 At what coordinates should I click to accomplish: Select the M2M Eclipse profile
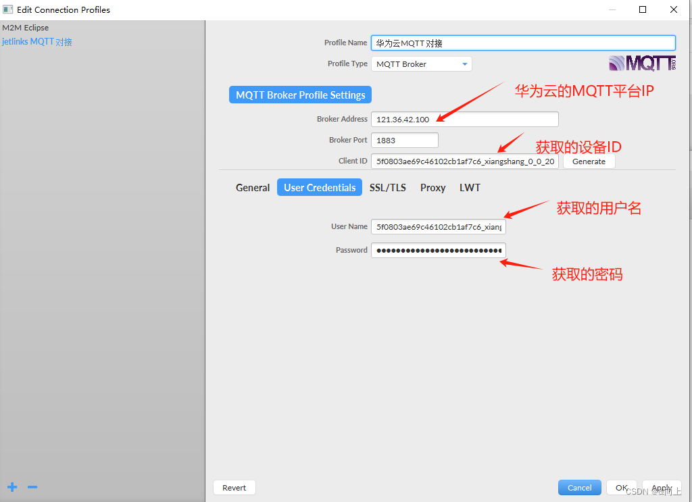tap(26, 27)
